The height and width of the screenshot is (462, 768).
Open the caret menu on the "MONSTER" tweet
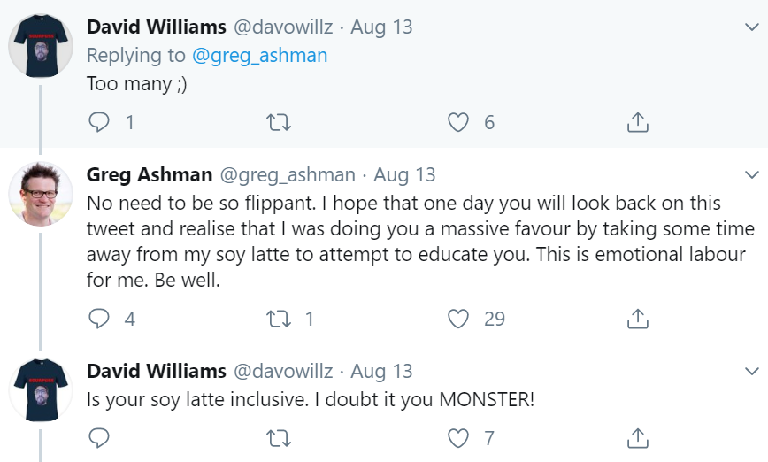(751, 371)
